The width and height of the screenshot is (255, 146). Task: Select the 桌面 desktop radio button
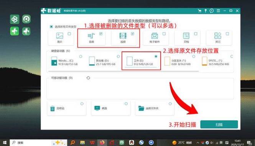coord(126,104)
